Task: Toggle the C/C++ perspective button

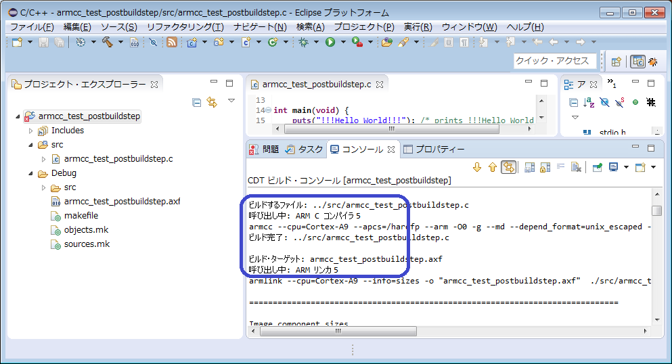Action: pos(637,62)
